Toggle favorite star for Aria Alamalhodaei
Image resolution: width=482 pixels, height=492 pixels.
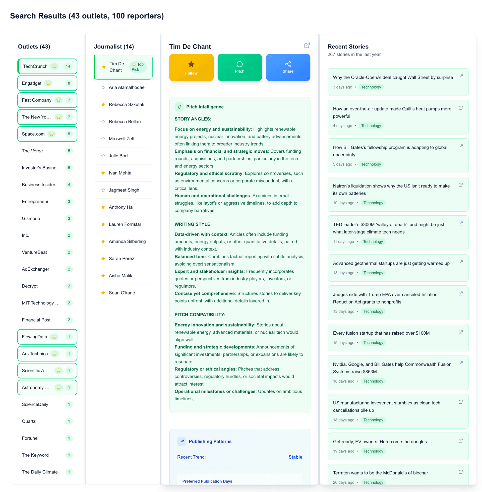[x=103, y=87]
